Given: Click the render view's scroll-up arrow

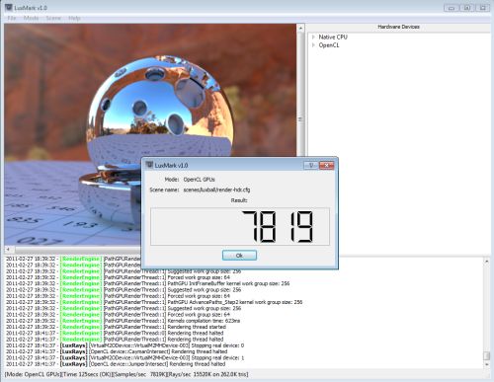Looking at the screenshot, I should [x=300, y=29].
